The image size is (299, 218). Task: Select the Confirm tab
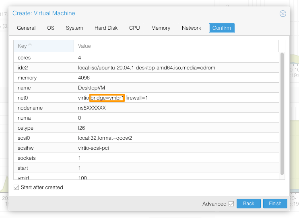click(x=221, y=28)
